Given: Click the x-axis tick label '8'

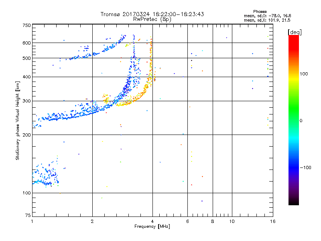Looking at the screenshot, I should click(213, 221).
